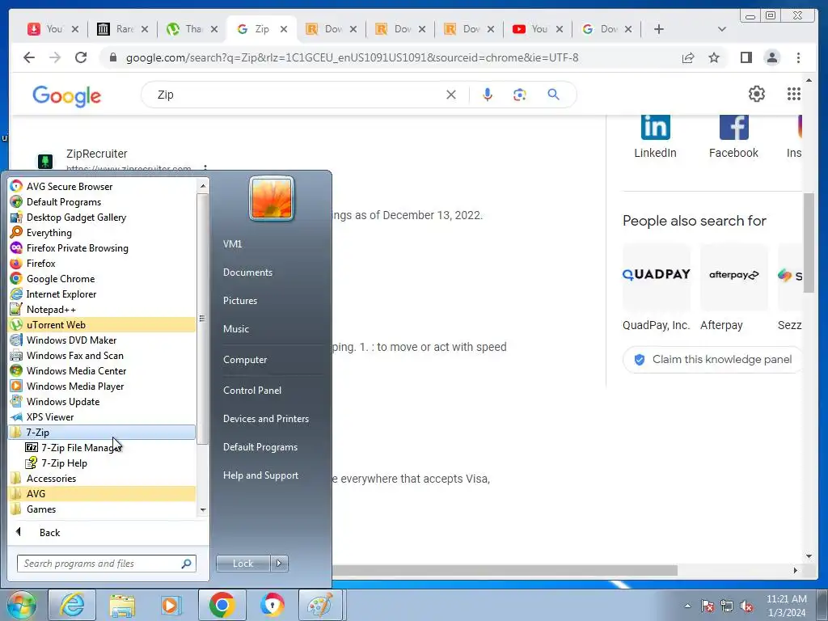
Task: Bookmark this page with the star
Action: tap(714, 57)
